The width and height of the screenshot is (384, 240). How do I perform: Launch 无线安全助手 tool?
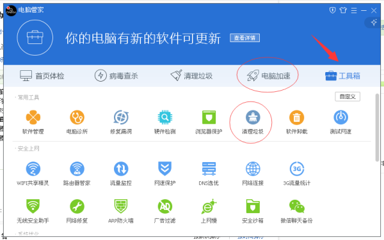33,211
